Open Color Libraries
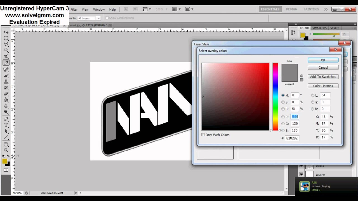This screenshot has height=201, width=358. tap(323, 86)
